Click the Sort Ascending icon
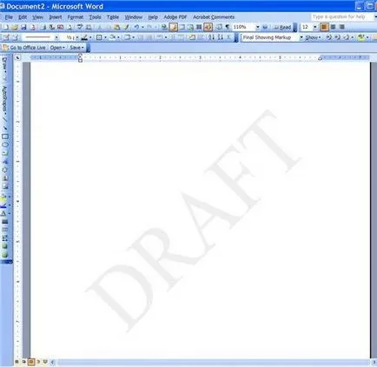Viewport: 377px width, 367px height. [x=212, y=37]
